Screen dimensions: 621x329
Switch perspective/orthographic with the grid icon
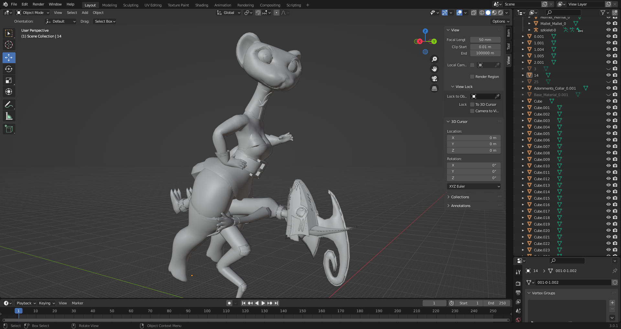pos(434,88)
